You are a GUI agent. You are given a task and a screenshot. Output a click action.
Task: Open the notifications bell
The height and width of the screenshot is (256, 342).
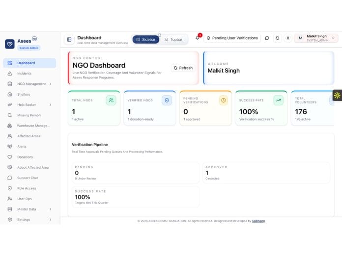198,38
